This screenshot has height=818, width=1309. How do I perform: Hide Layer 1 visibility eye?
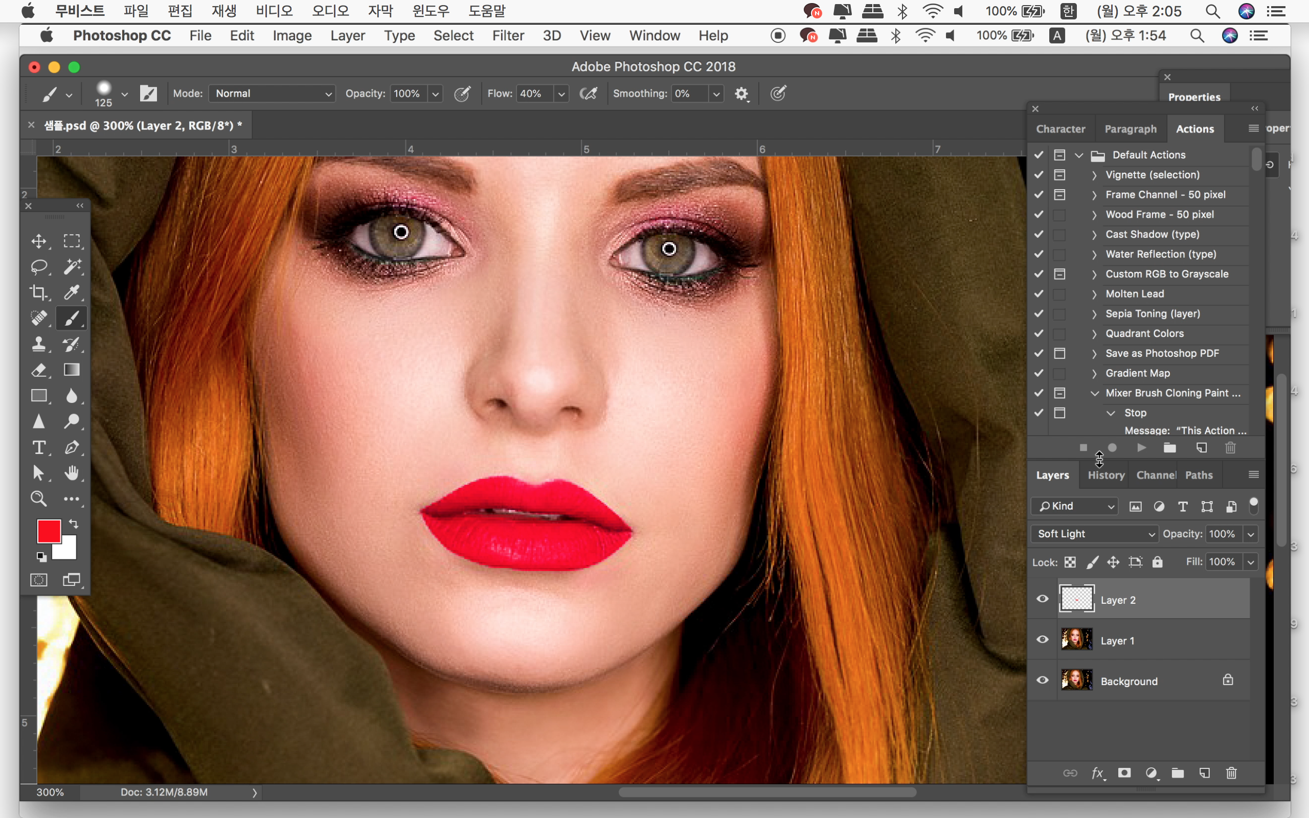tap(1042, 640)
